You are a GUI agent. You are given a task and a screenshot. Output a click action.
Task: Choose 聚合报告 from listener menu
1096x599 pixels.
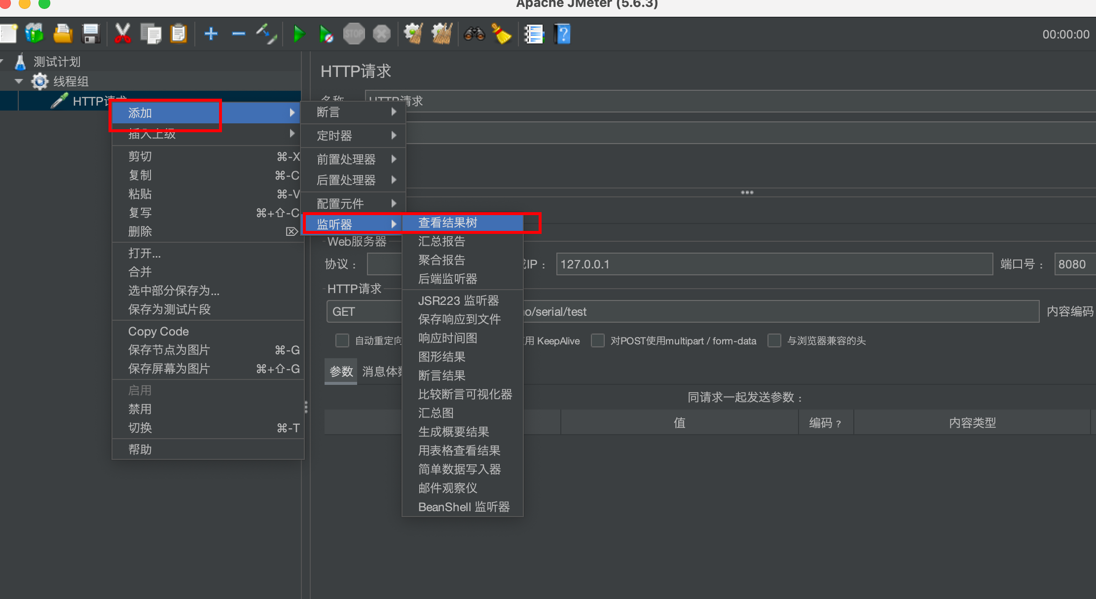pyautogui.click(x=463, y=260)
